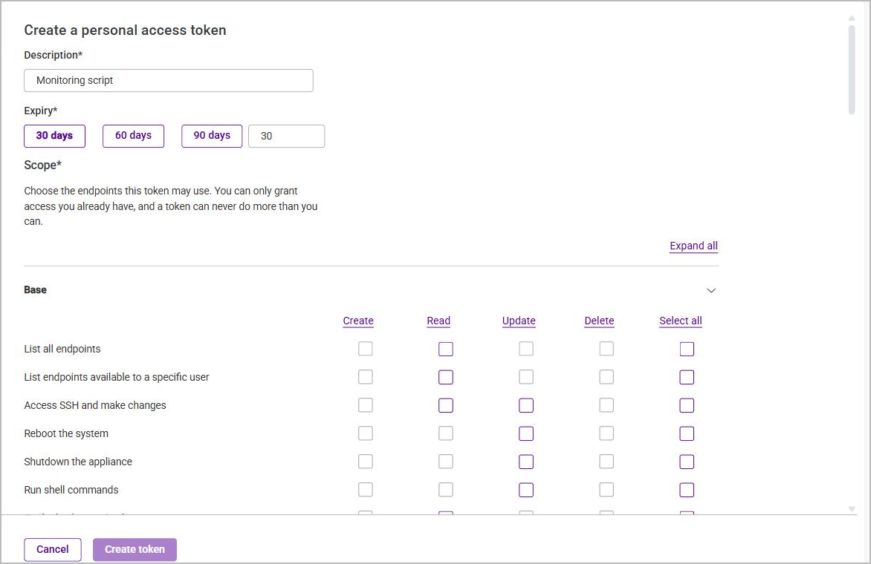Click the Expand all link

pyautogui.click(x=693, y=246)
